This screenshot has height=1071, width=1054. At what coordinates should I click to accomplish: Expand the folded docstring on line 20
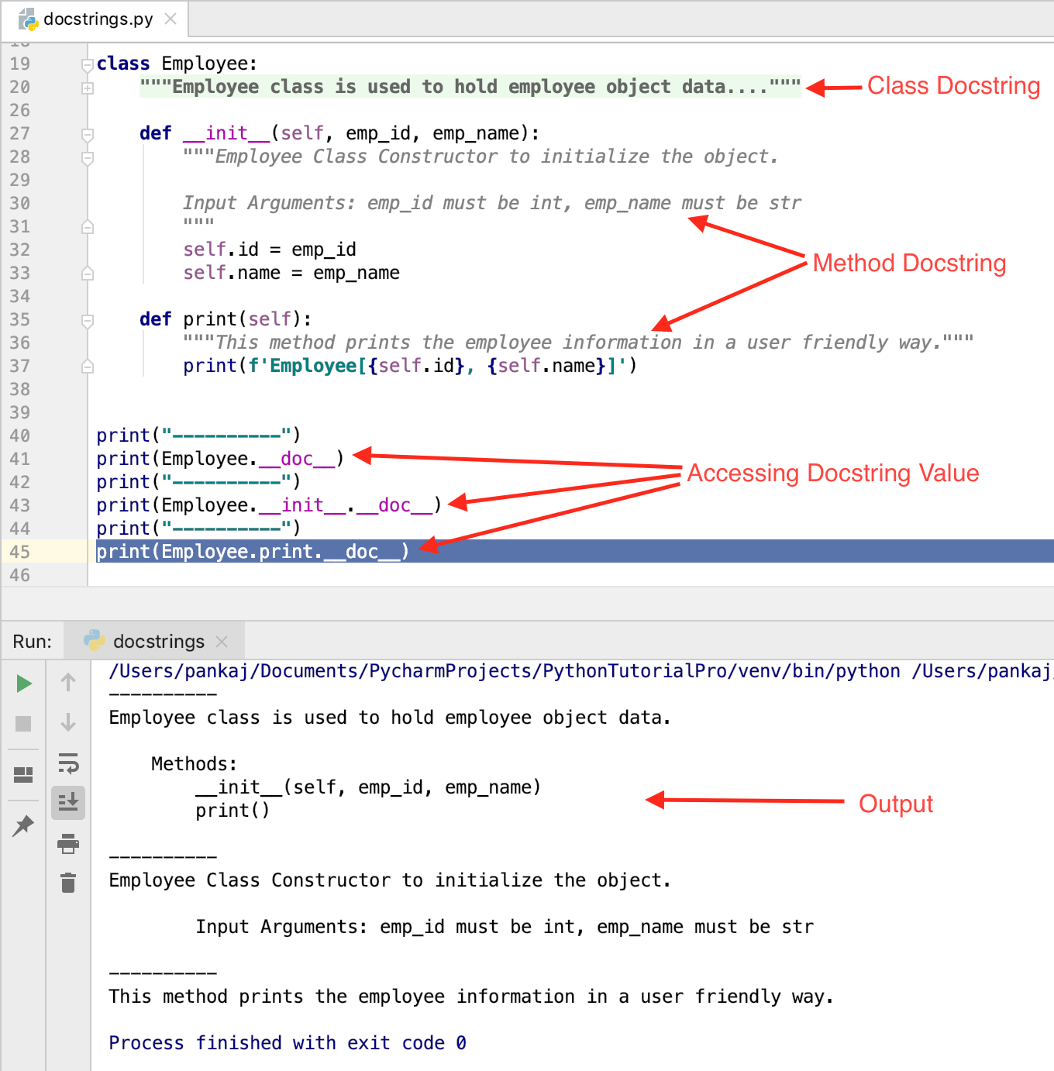(x=88, y=87)
